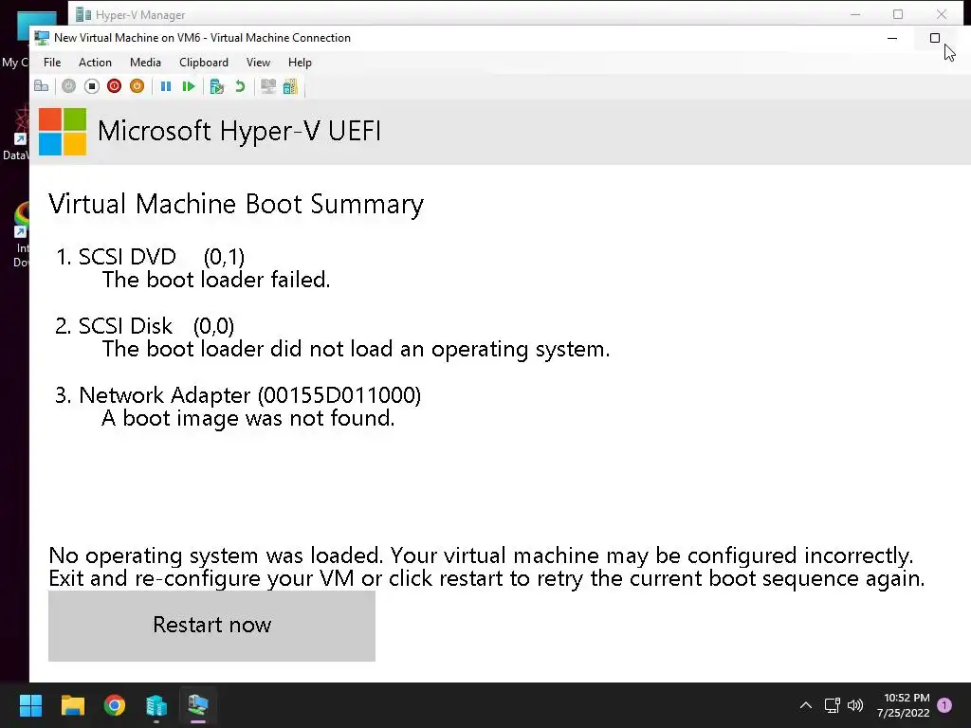Open the Help menu
The width and height of the screenshot is (971, 728).
300,62
